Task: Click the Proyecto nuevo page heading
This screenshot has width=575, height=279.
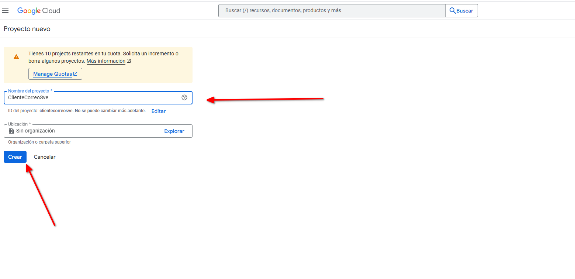Action: tap(27, 29)
